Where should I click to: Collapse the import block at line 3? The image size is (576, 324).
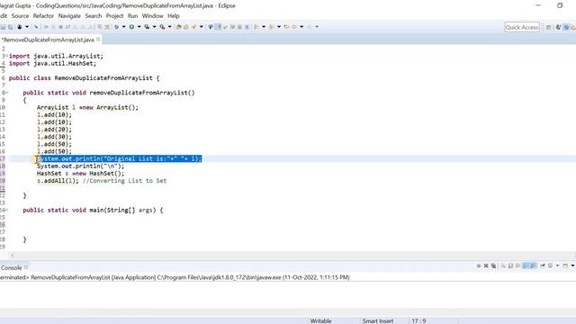click(x=6, y=56)
